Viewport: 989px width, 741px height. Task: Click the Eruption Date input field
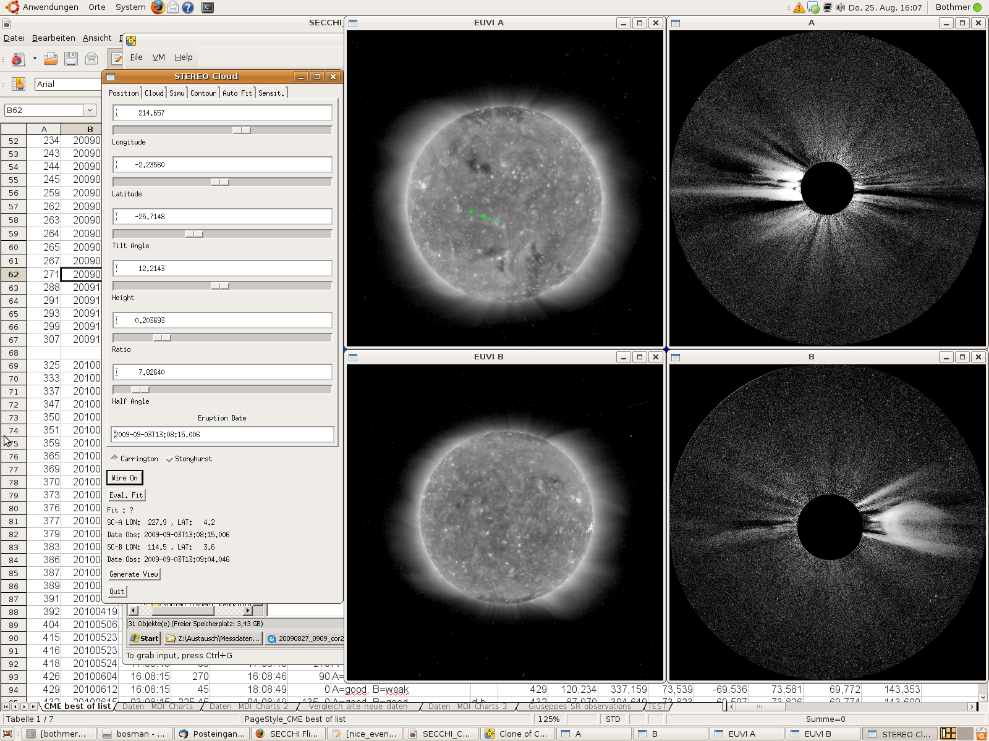click(223, 435)
